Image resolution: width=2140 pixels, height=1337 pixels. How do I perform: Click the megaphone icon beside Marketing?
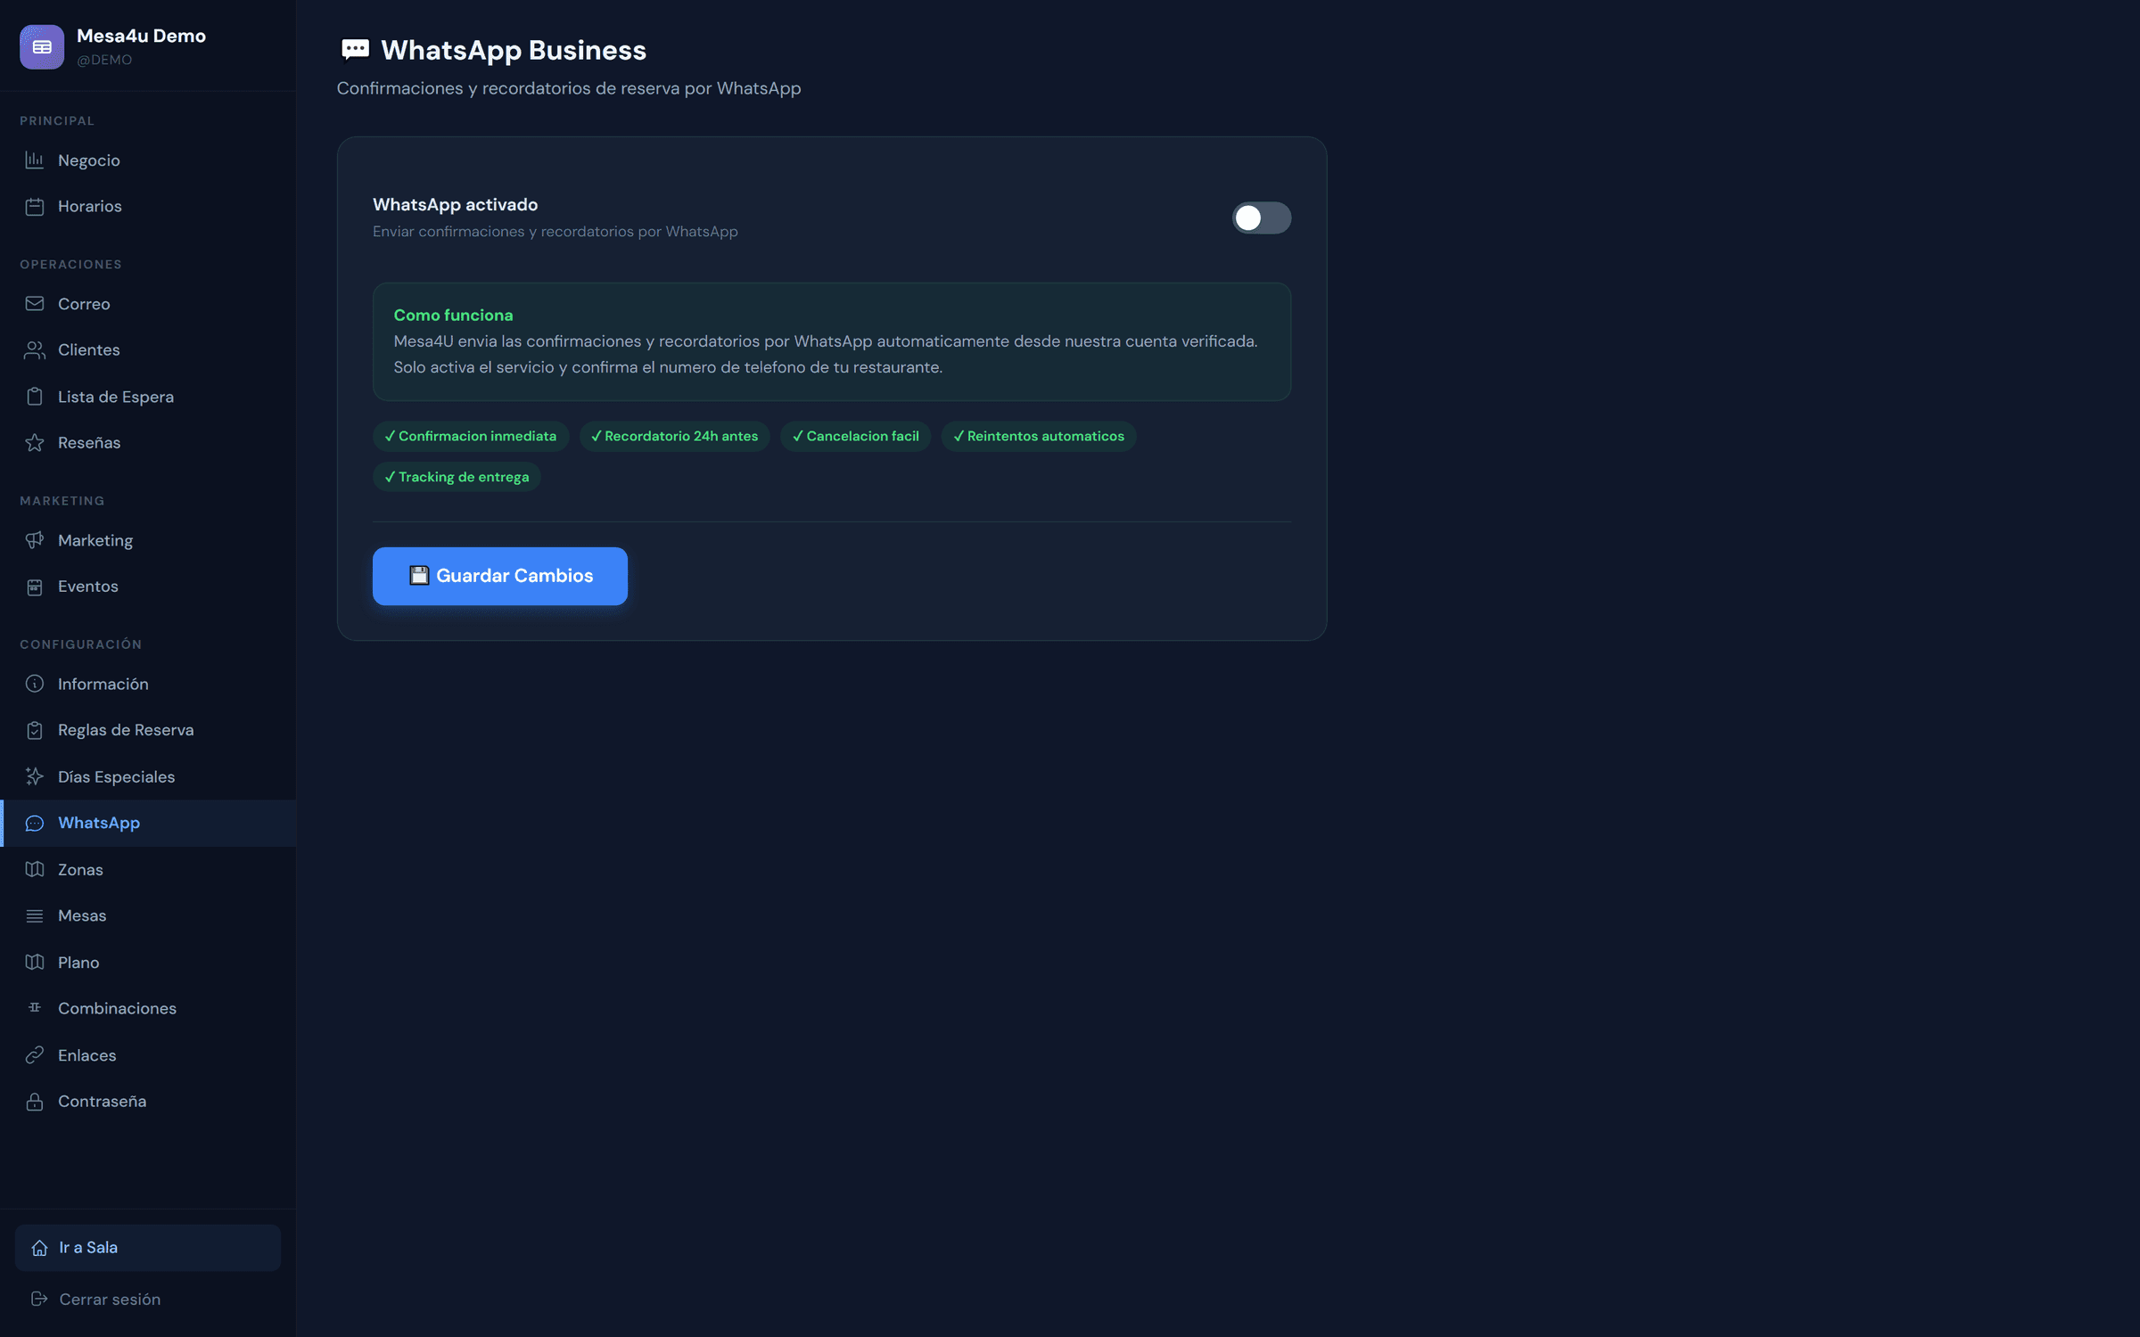(x=35, y=540)
